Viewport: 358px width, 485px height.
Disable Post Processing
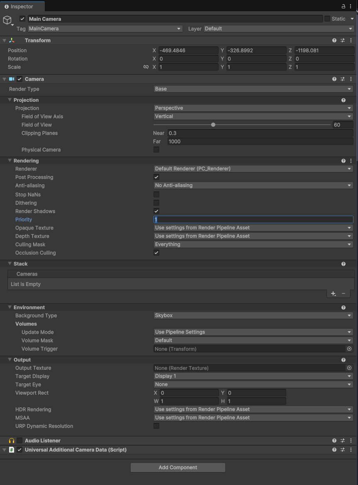point(156,177)
